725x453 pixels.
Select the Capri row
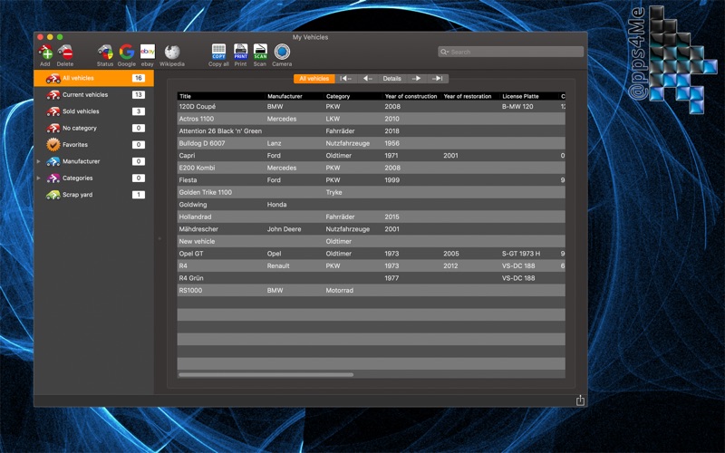pyautogui.click(x=372, y=155)
